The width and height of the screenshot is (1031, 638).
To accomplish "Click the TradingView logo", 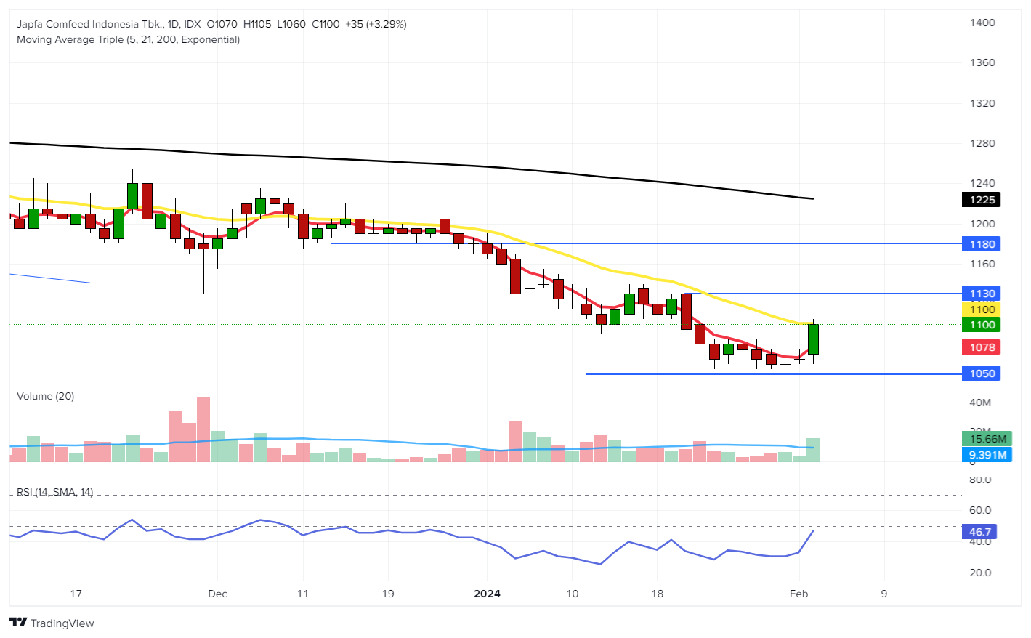I will tap(52, 623).
